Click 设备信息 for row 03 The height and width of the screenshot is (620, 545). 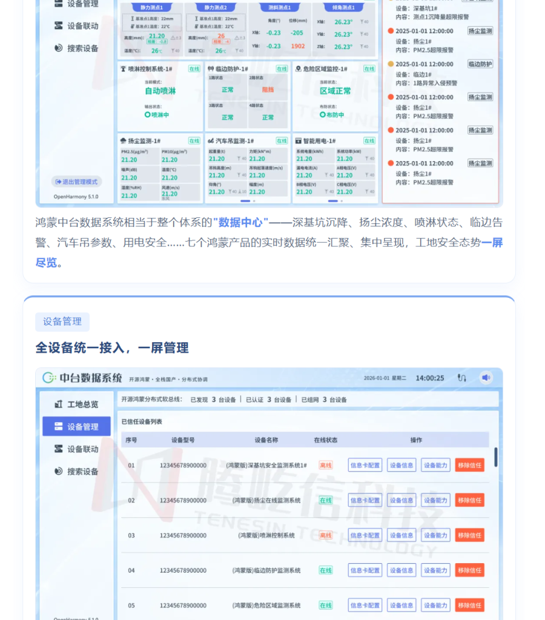coord(401,535)
